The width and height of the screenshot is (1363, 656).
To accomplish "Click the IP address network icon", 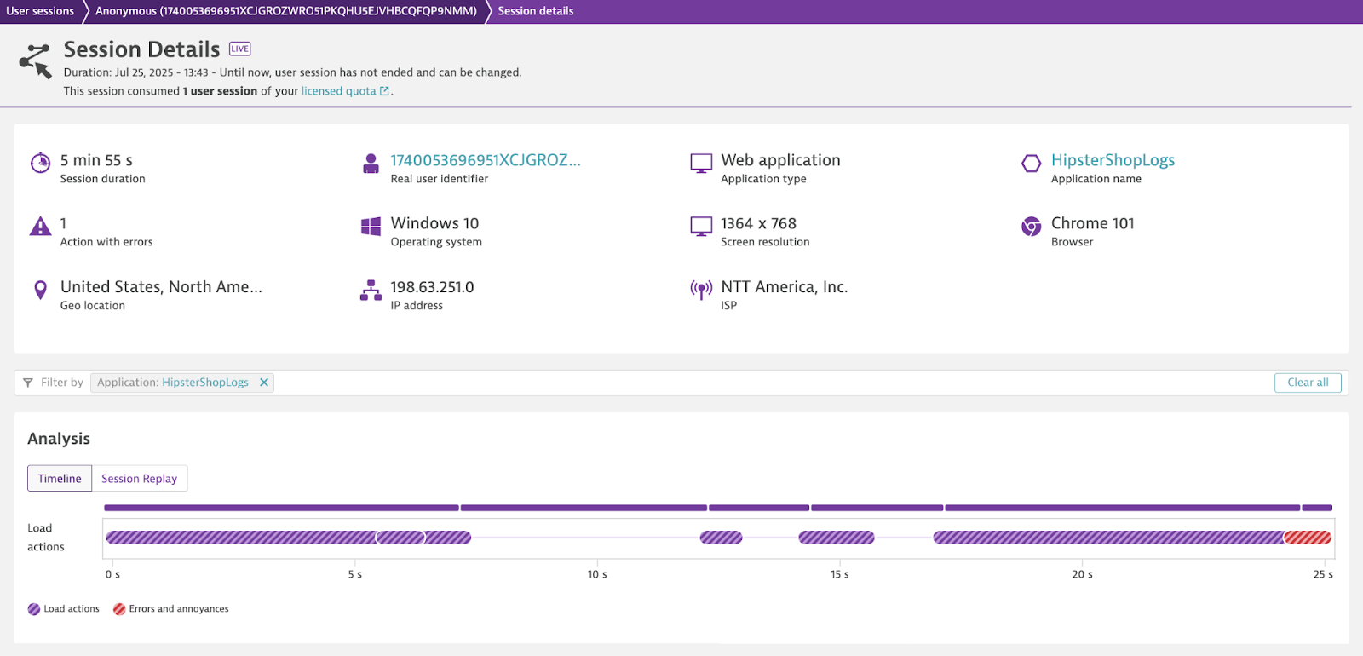I will coord(371,291).
